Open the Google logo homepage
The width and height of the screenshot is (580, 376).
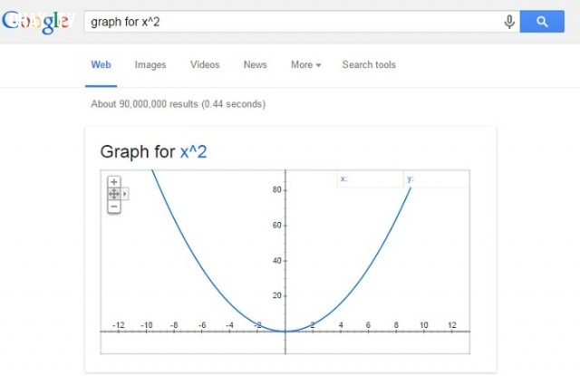(x=36, y=22)
